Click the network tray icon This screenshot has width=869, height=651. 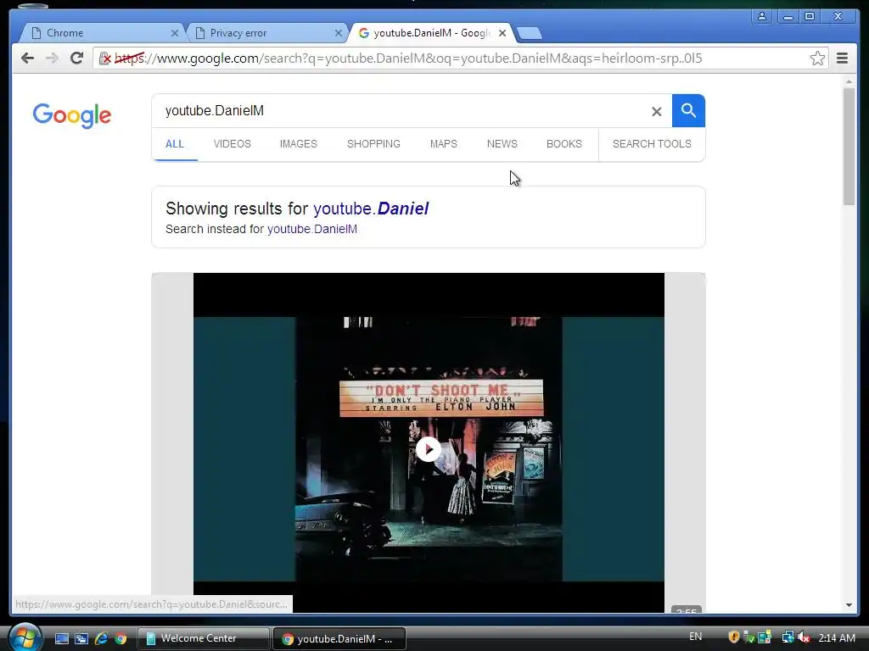pyautogui.click(x=787, y=637)
